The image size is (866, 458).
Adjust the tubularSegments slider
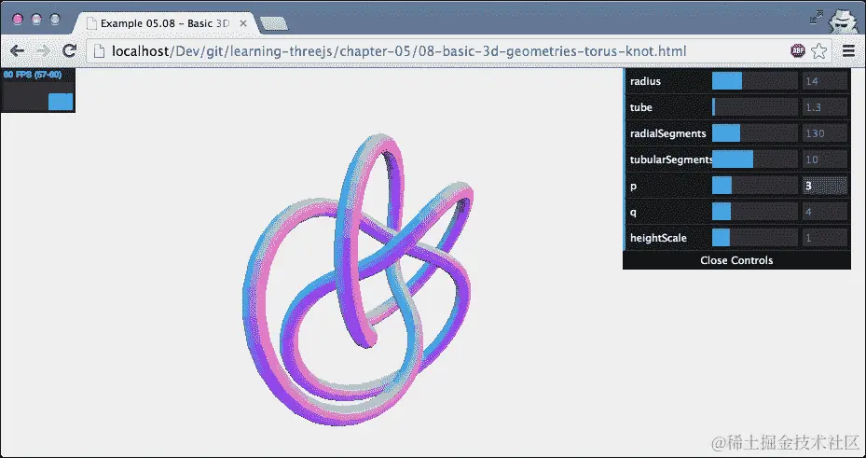754,160
